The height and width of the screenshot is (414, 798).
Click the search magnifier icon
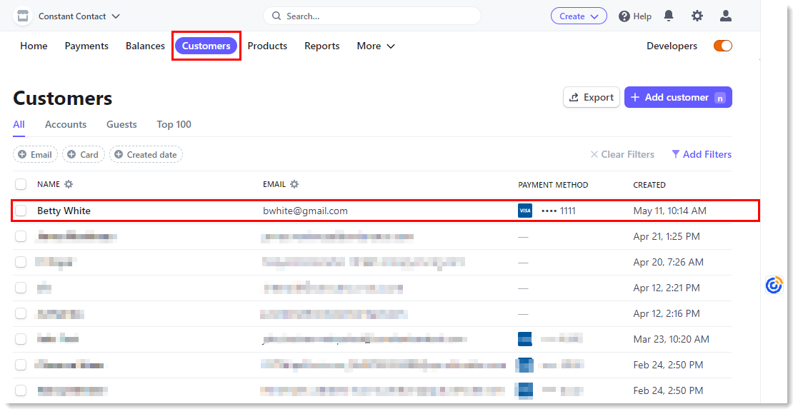(276, 16)
